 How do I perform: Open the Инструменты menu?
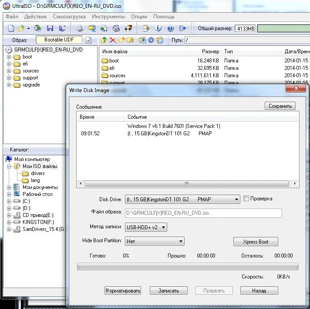pos(108,17)
